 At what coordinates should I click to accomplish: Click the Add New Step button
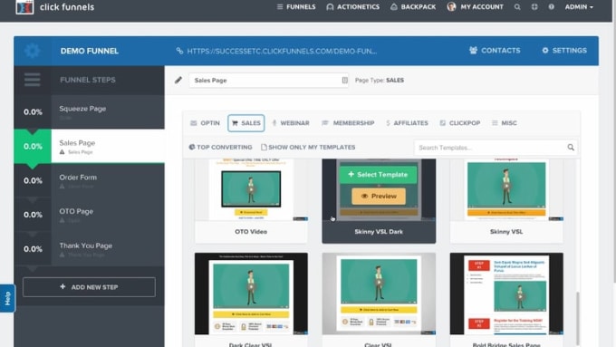(x=89, y=287)
